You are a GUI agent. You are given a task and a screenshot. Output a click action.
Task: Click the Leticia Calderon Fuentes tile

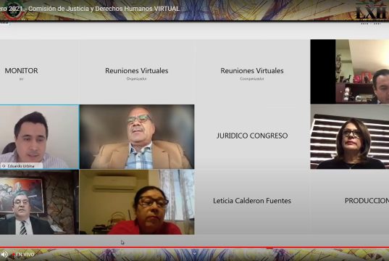point(252,202)
